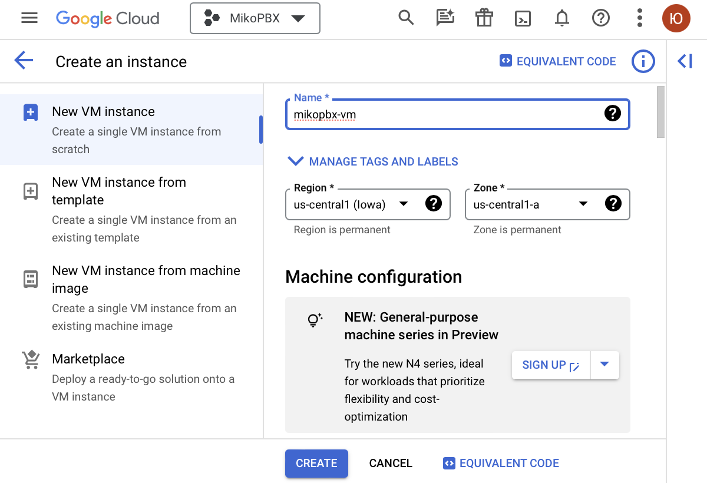Open the Gemini AI chat assistant icon
The image size is (707, 483).
[445, 18]
